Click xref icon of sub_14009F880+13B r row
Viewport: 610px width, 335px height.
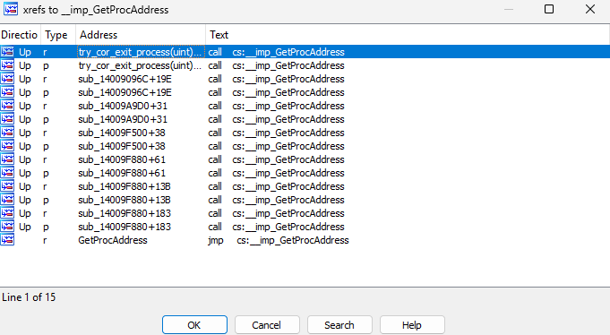[x=7, y=186]
